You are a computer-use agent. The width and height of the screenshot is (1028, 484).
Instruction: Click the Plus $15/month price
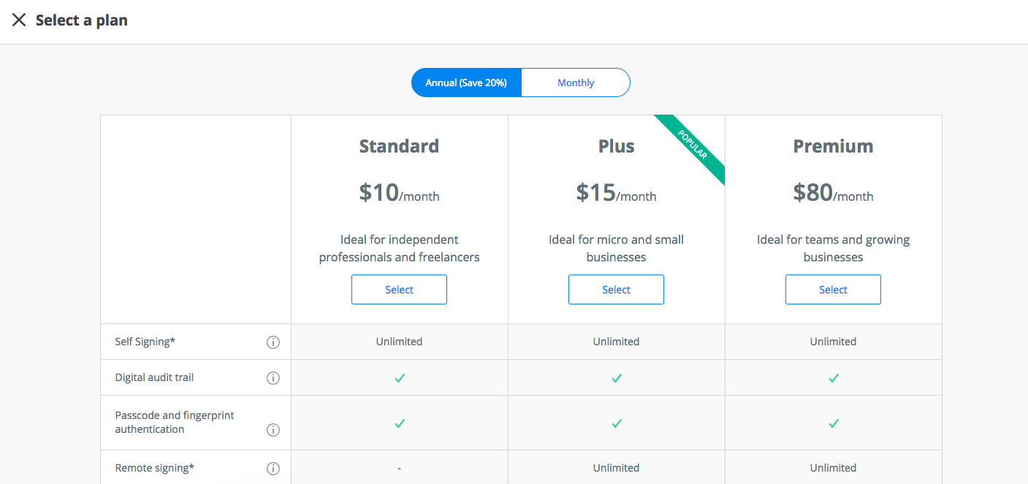coord(616,193)
